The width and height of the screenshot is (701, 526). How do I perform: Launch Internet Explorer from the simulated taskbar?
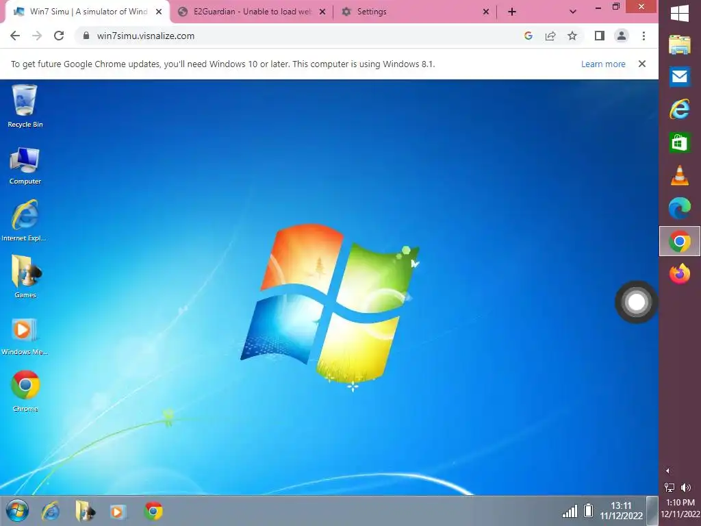pos(51,511)
